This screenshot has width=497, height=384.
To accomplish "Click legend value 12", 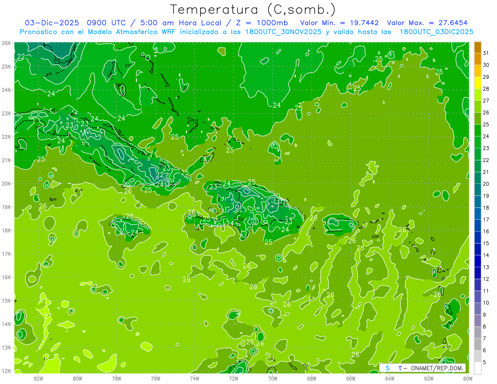I will tap(486, 279).
